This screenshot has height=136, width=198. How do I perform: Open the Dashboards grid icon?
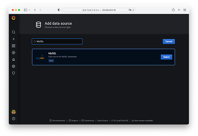(14, 46)
